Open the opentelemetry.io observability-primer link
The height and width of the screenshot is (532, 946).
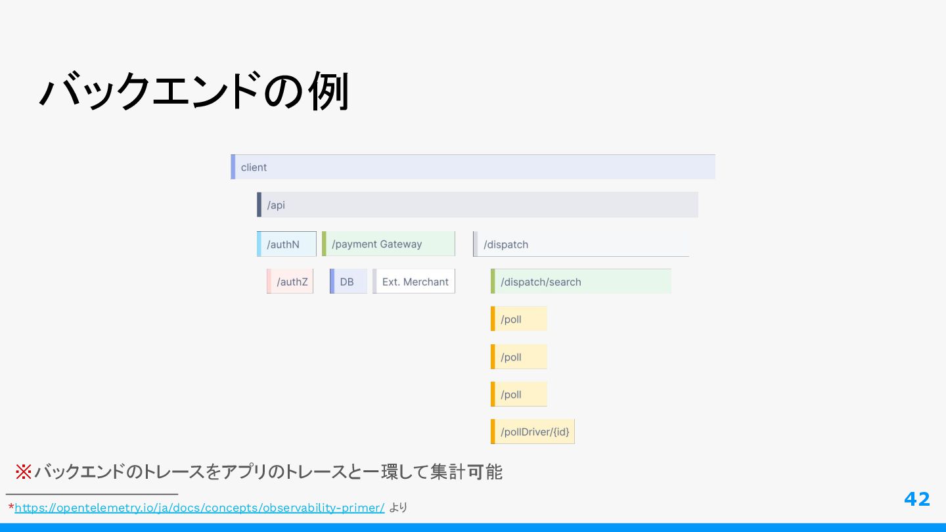pyautogui.click(x=199, y=508)
